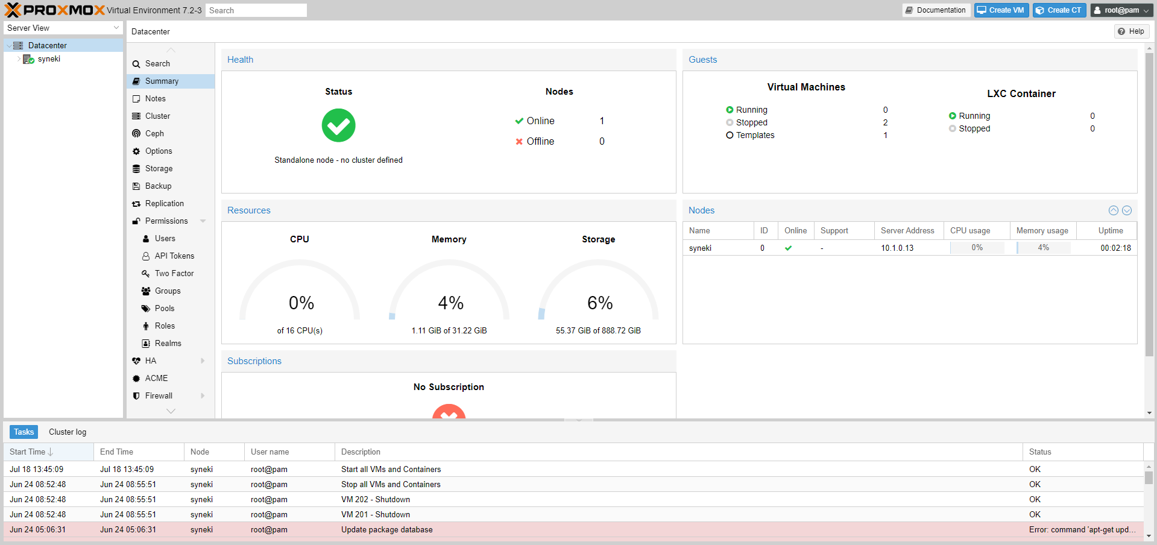Viewport: 1157px width, 545px height.
Task: Click the green health status checkmark
Action: 338,125
